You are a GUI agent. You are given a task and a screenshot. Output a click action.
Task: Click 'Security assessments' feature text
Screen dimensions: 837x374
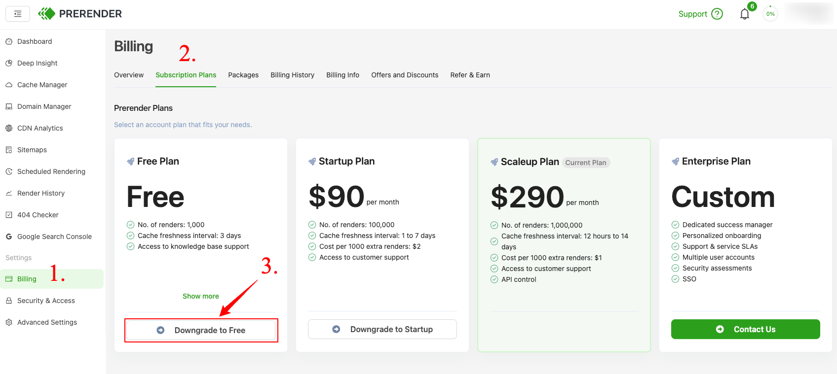pyautogui.click(x=717, y=268)
